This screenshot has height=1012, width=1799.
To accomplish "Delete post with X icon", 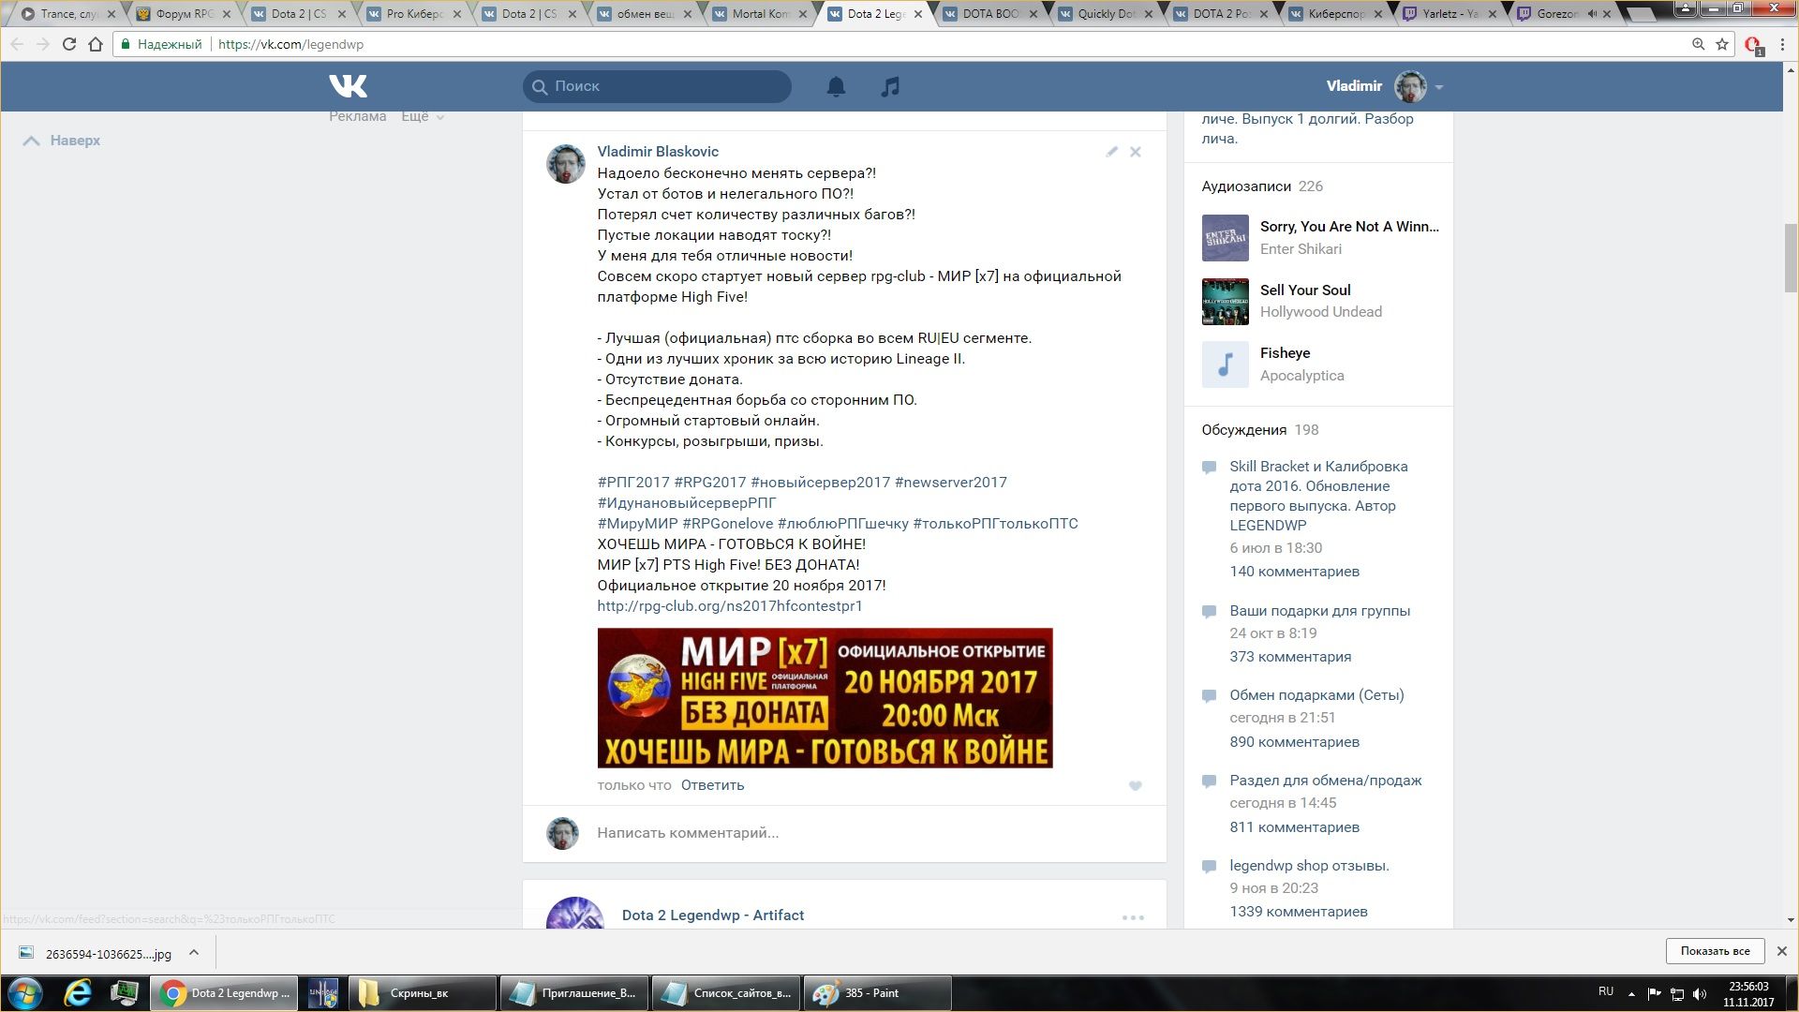I will pyautogui.click(x=1135, y=152).
